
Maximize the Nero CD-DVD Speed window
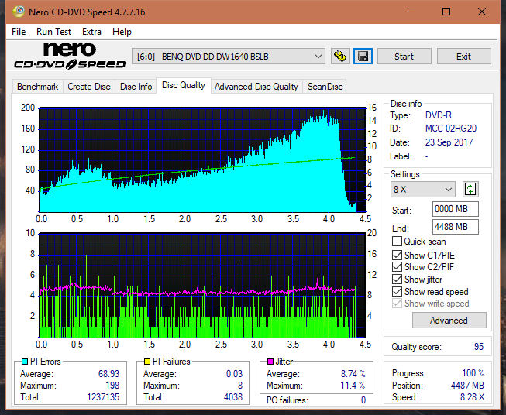click(x=446, y=12)
